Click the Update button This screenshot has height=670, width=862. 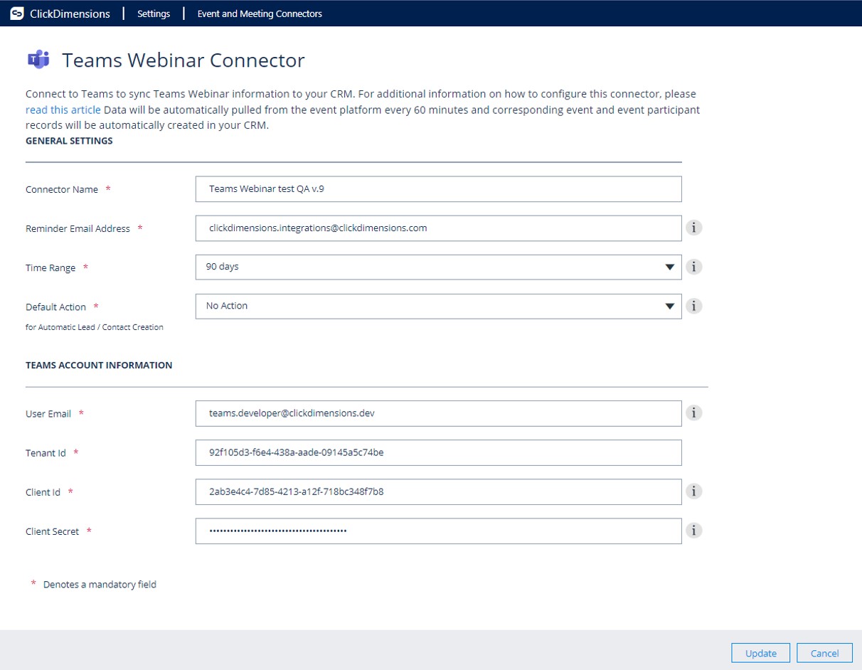[760, 653]
